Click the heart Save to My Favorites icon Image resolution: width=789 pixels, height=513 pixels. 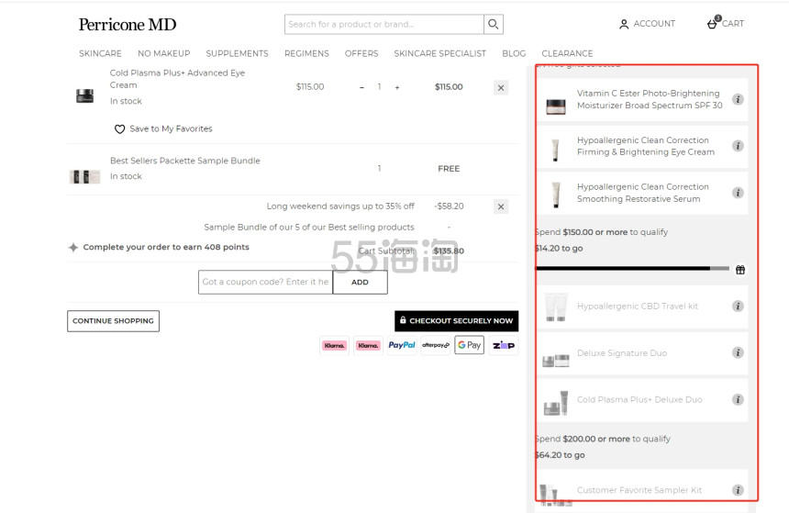(119, 128)
